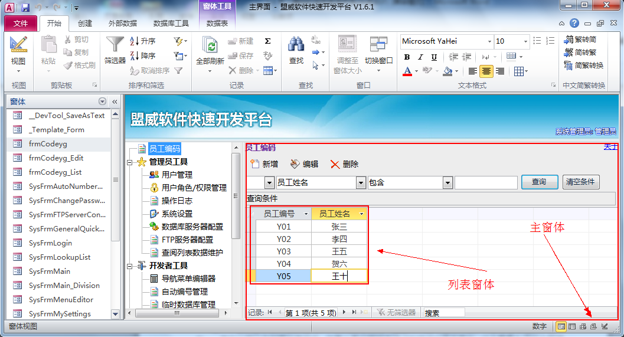This screenshot has height=337, width=624.
Task: Click 编辑 button in employee form
Action: click(304, 164)
